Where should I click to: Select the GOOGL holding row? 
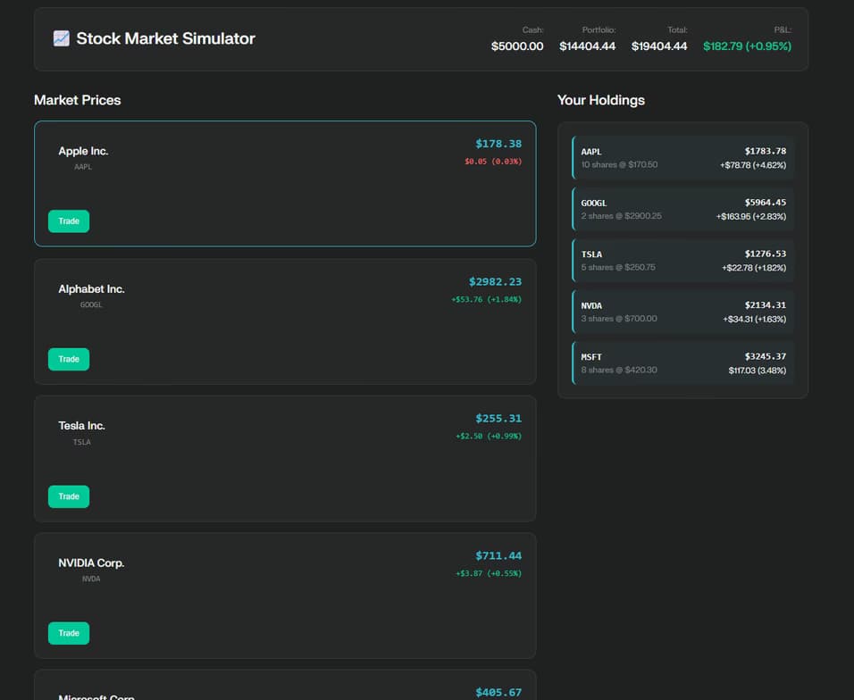point(682,209)
